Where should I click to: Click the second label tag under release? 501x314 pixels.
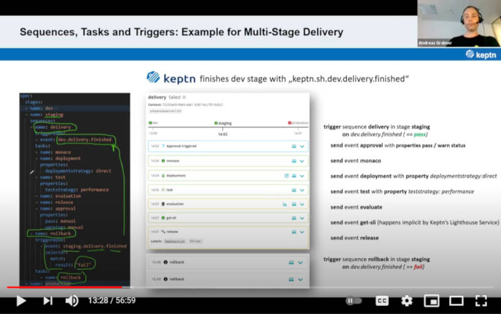click(x=195, y=241)
